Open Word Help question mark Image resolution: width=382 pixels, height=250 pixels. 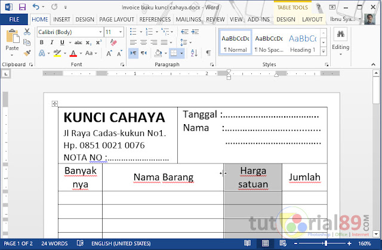(319, 7)
